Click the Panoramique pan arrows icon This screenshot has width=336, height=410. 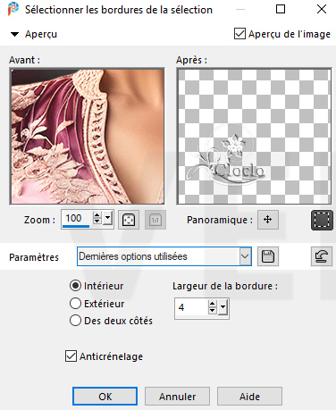click(268, 220)
